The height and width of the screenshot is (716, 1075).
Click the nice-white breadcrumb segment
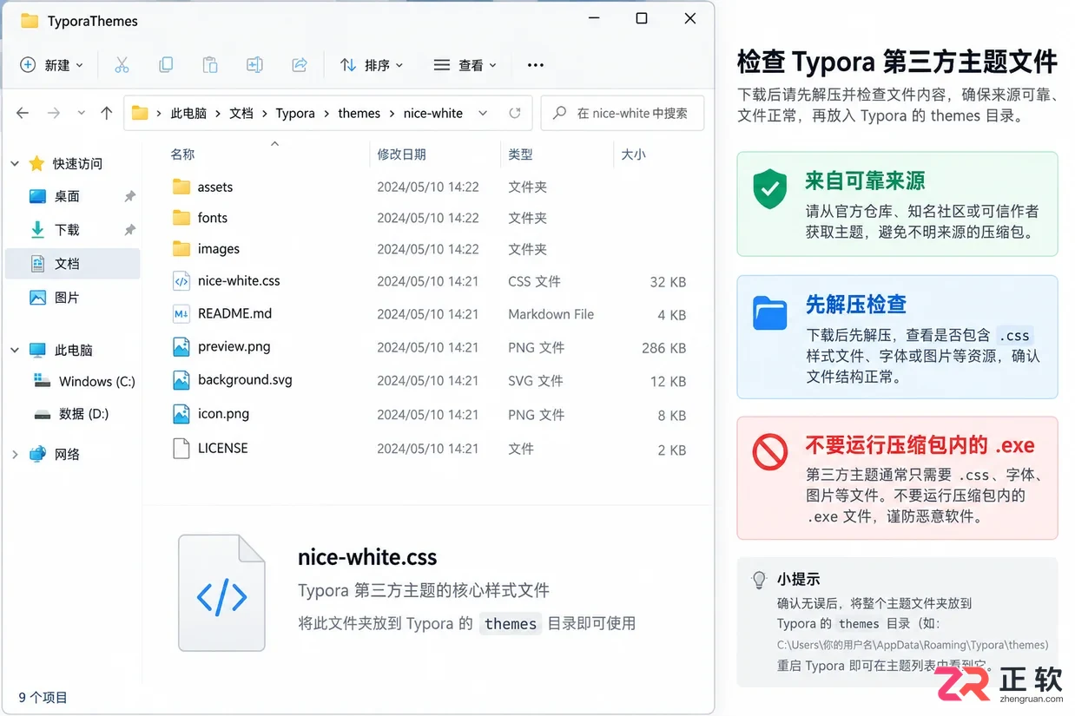433,113
